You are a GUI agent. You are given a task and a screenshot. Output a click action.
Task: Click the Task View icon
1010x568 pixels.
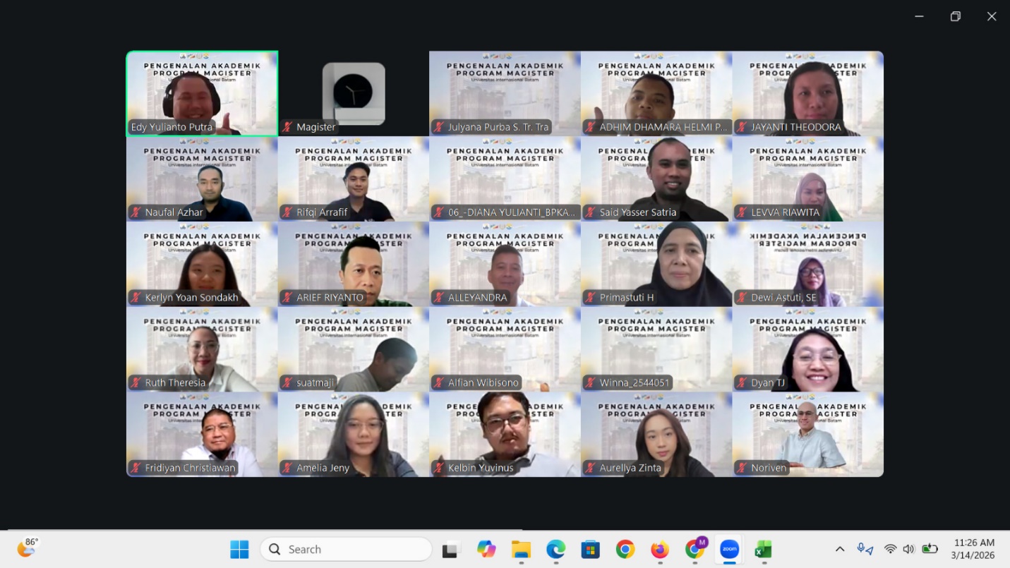(x=451, y=549)
